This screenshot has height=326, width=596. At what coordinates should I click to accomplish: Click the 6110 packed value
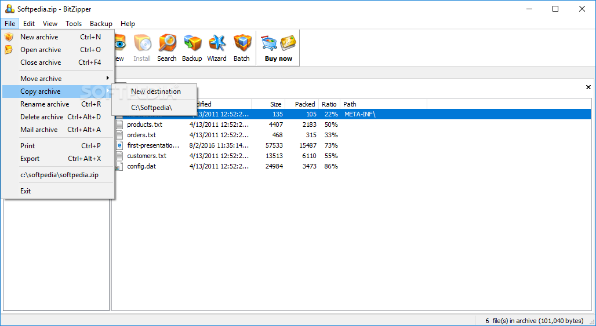(308, 156)
